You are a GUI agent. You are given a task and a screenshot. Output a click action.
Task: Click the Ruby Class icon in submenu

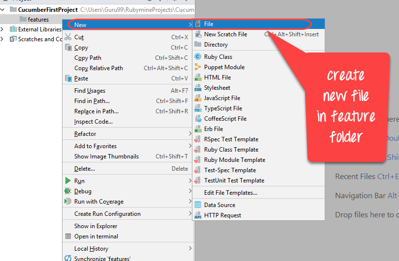(x=198, y=57)
